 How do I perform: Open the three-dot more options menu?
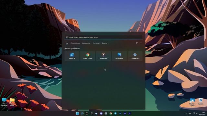[x=141, y=43]
